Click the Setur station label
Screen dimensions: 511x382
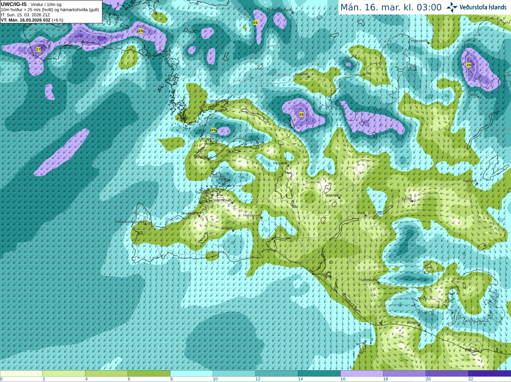click(473, 95)
